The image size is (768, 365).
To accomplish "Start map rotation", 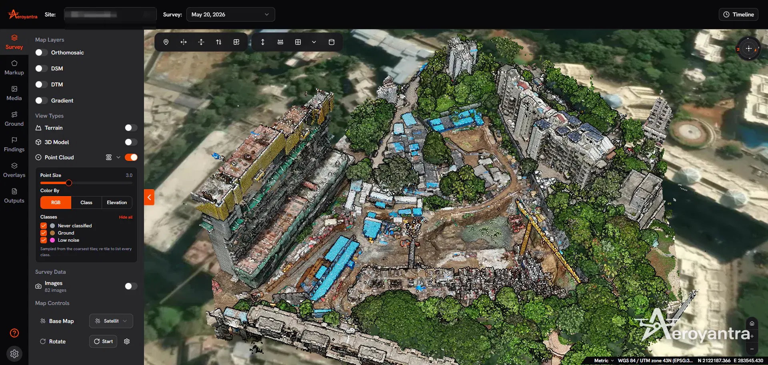I will pyautogui.click(x=103, y=341).
